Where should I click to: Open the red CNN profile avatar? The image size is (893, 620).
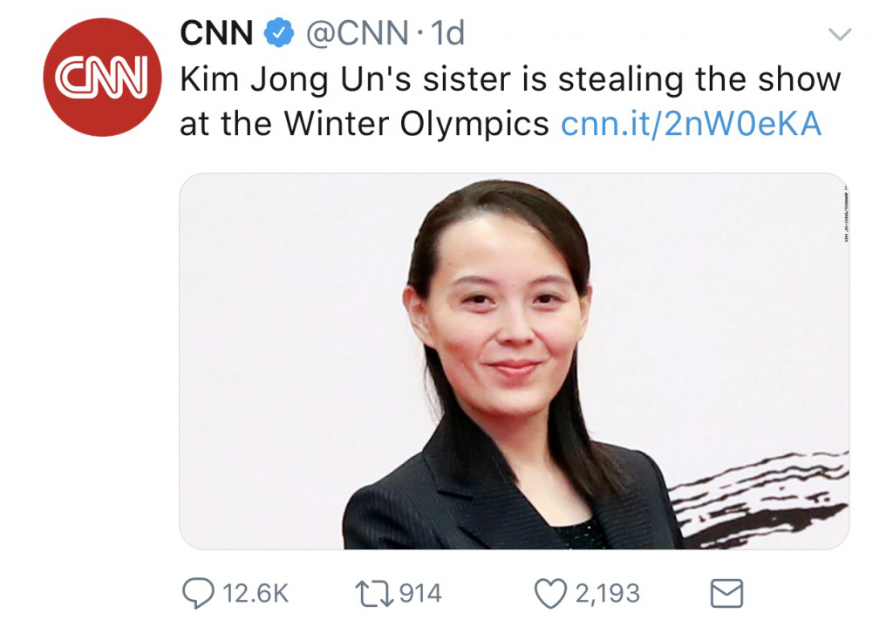point(103,77)
